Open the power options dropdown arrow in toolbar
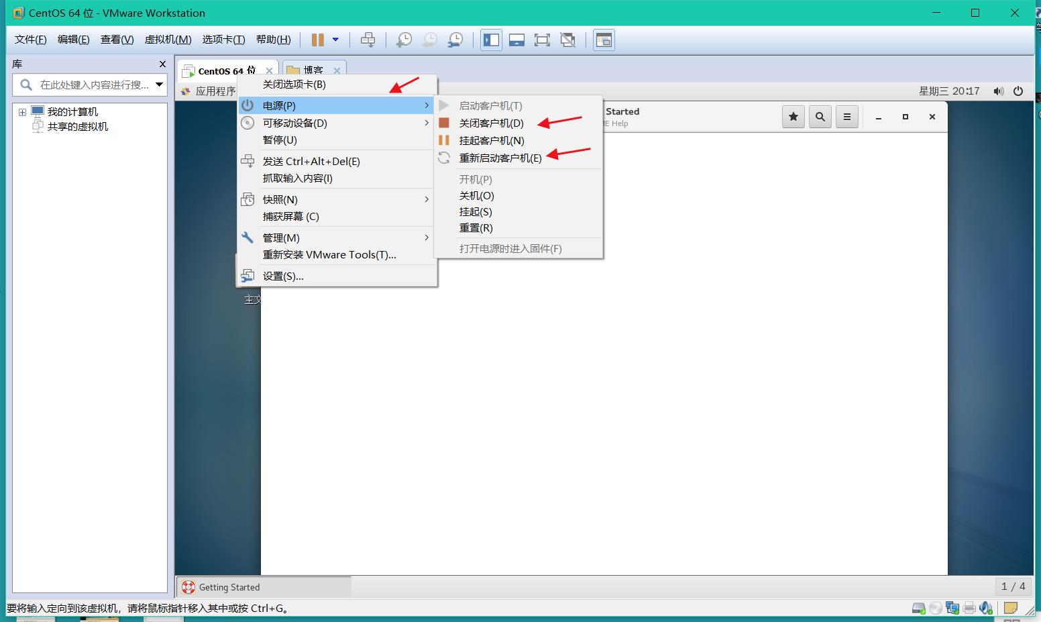Image resolution: width=1041 pixels, height=622 pixels. pos(335,40)
